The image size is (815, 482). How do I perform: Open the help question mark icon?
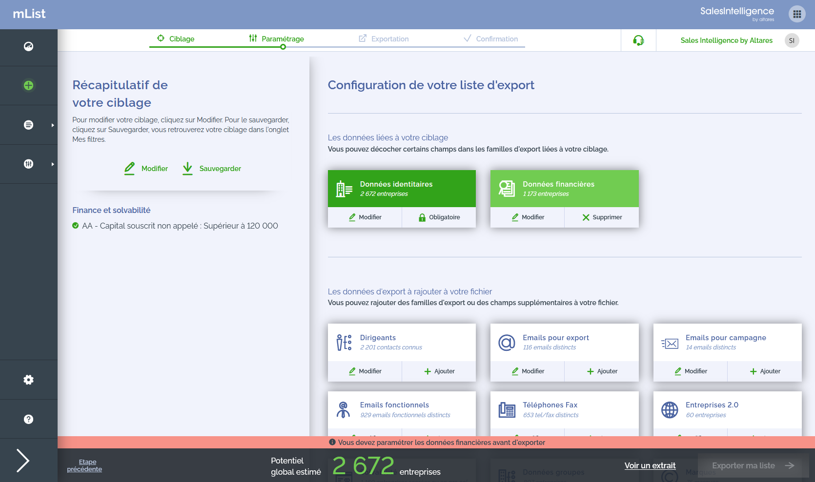(29, 419)
